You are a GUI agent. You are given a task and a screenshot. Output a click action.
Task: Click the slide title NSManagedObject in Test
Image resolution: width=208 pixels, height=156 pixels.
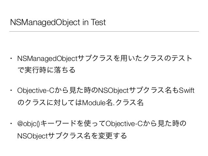(58, 22)
